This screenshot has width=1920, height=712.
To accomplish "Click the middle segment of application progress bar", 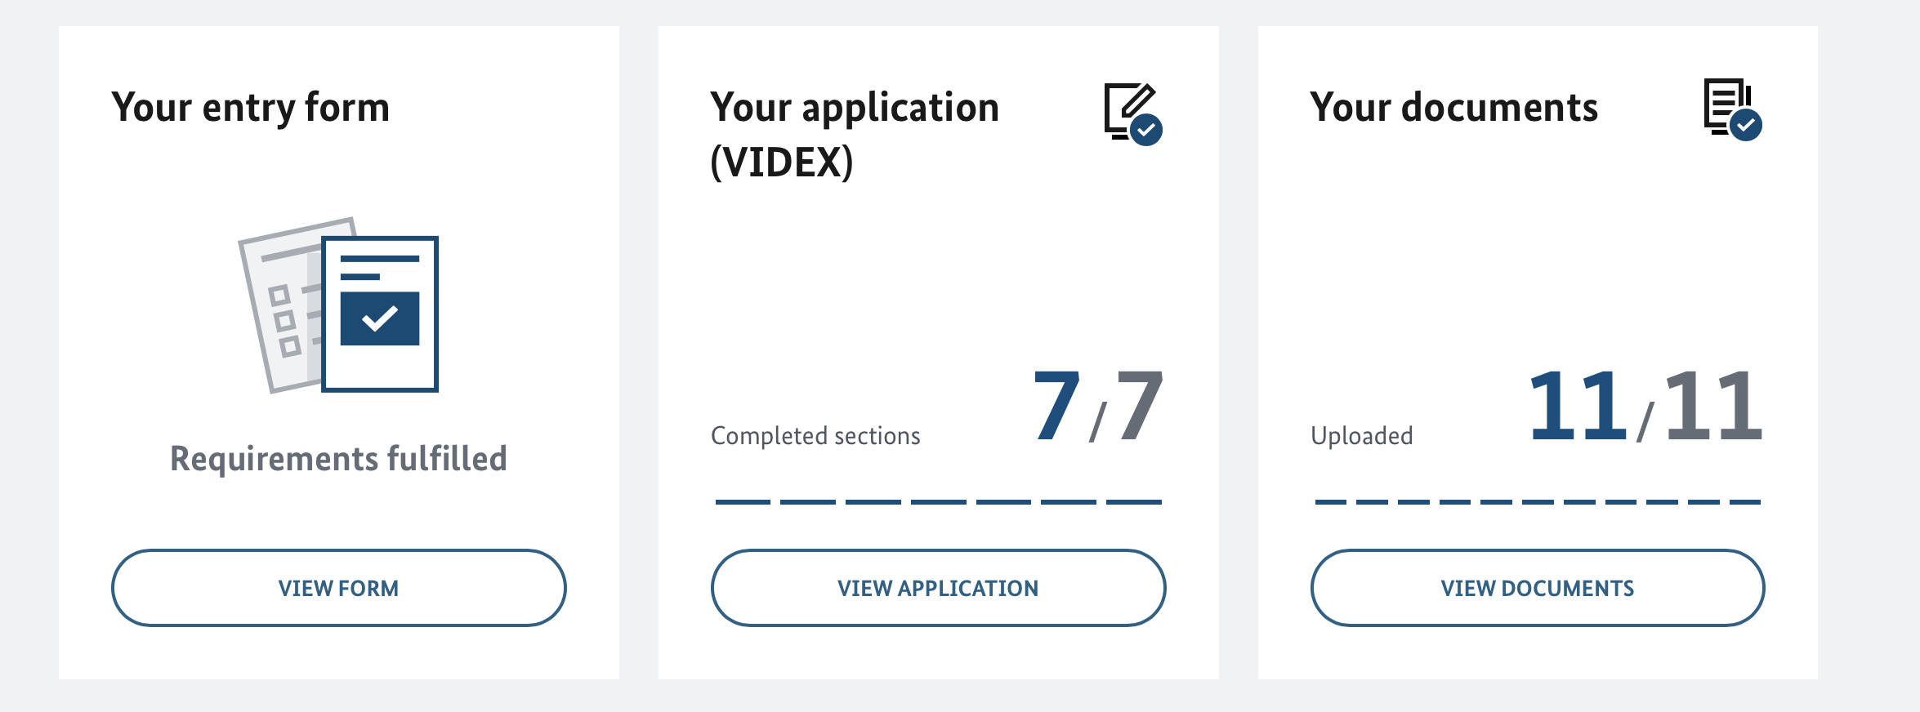I will coord(938,502).
